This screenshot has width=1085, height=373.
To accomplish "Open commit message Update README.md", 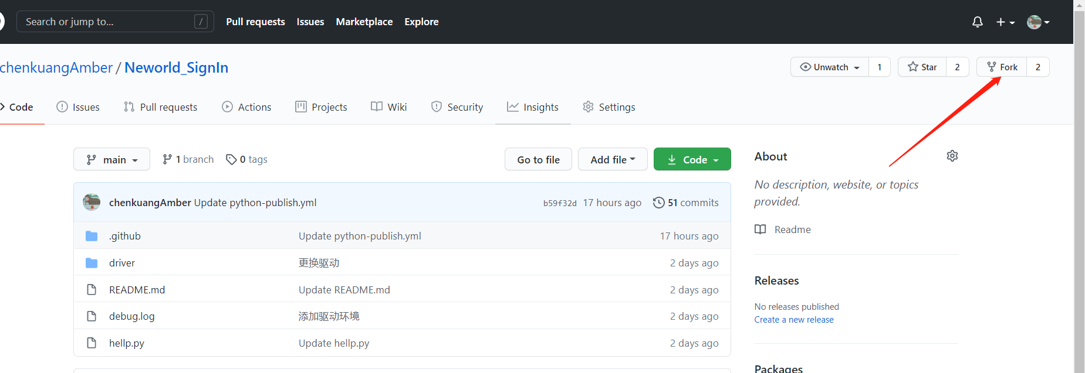I will pos(344,290).
